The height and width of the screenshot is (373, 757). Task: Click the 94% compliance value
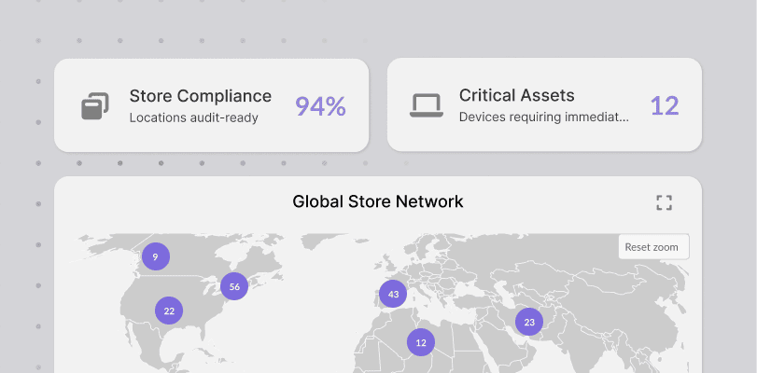coord(320,106)
